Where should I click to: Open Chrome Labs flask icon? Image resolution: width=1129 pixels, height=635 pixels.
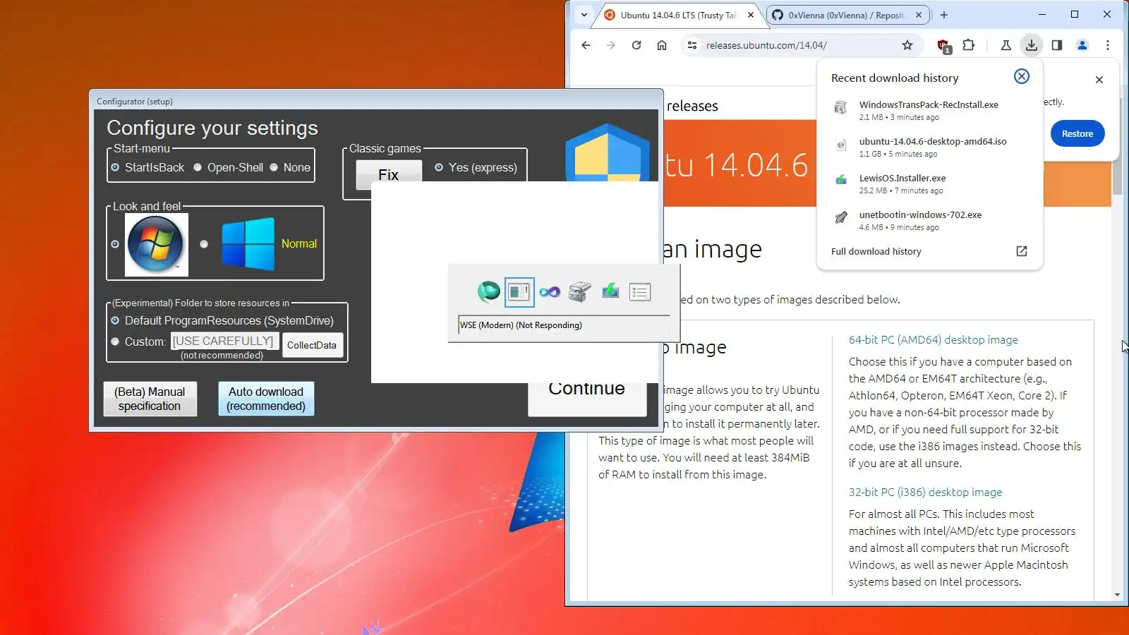1006,45
